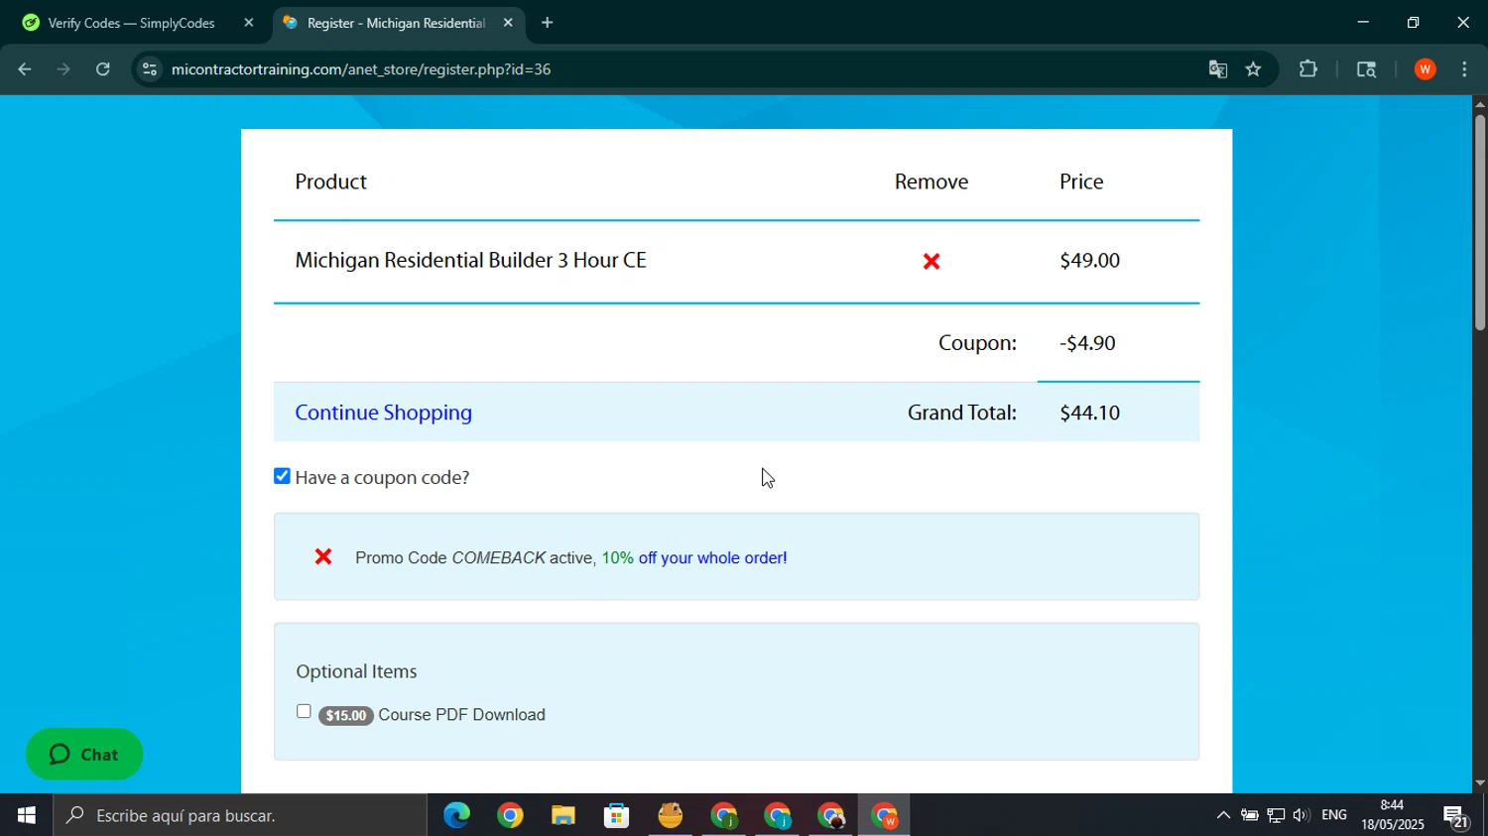The height and width of the screenshot is (836, 1488).
Task: Switch to active Chrome window with W badge
Action: pos(884,815)
